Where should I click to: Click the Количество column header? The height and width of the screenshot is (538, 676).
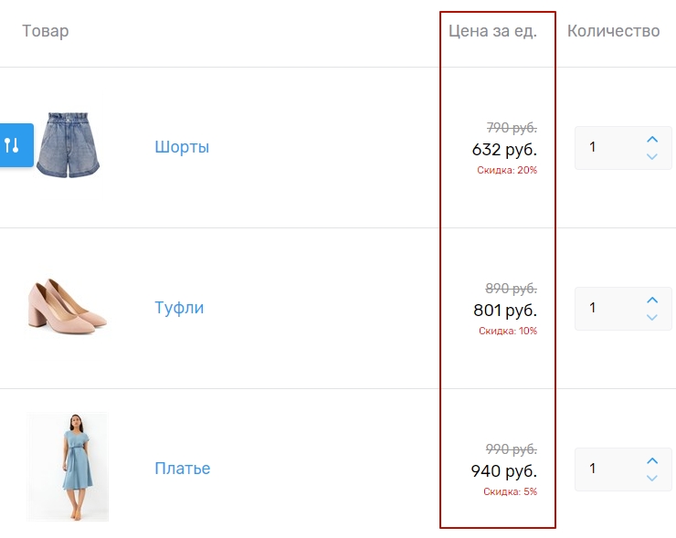(613, 31)
